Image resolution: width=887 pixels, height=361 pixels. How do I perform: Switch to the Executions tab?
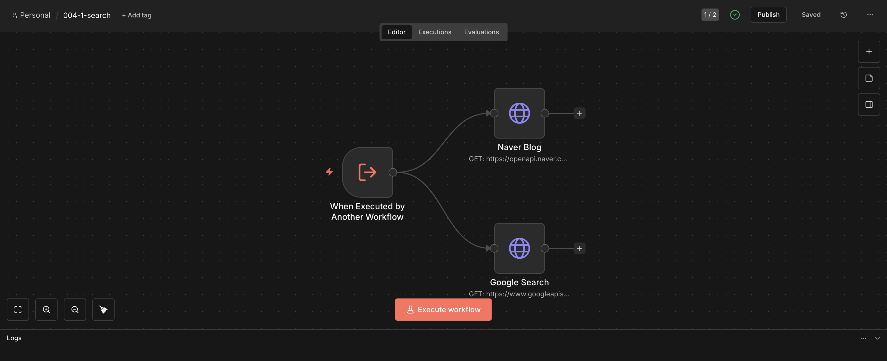coord(435,32)
